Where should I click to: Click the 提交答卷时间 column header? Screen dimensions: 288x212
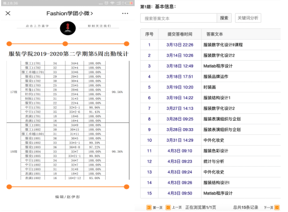[x=180, y=34]
